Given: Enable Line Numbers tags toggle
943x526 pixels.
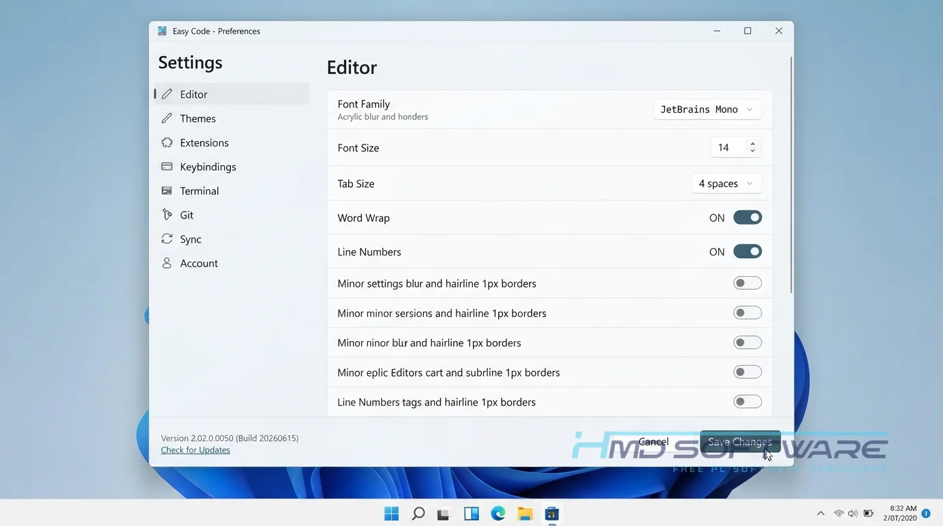Looking at the screenshot, I should click(748, 401).
